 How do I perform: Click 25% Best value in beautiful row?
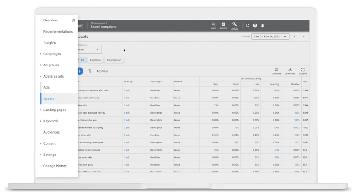coord(216,105)
